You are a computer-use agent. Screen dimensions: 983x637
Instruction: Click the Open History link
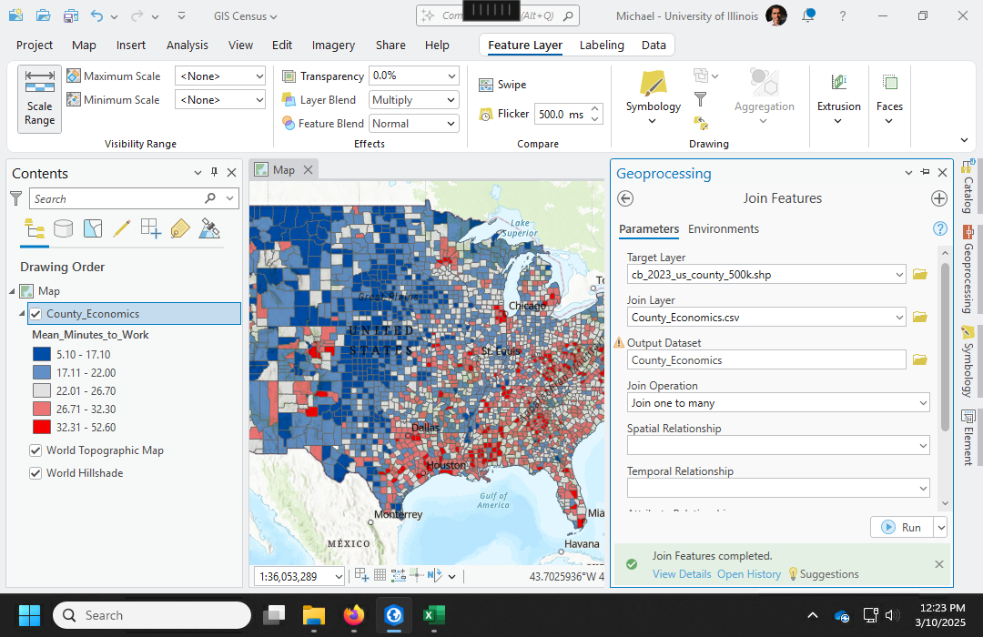point(749,574)
